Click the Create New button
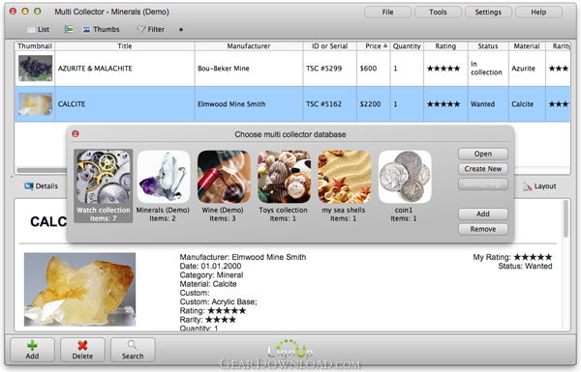 point(483,169)
